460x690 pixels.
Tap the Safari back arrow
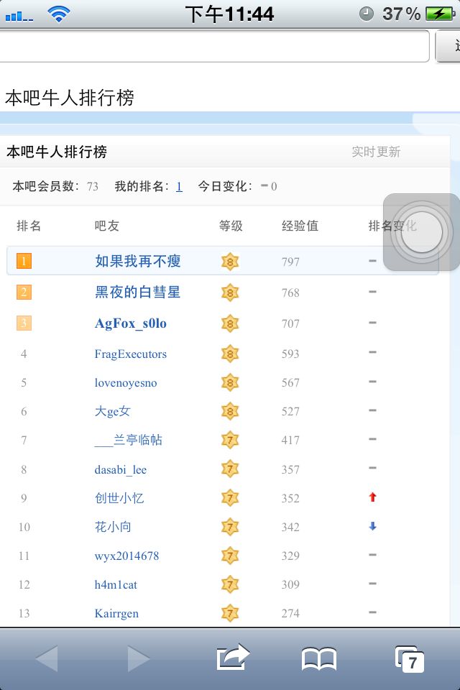[47, 658]
